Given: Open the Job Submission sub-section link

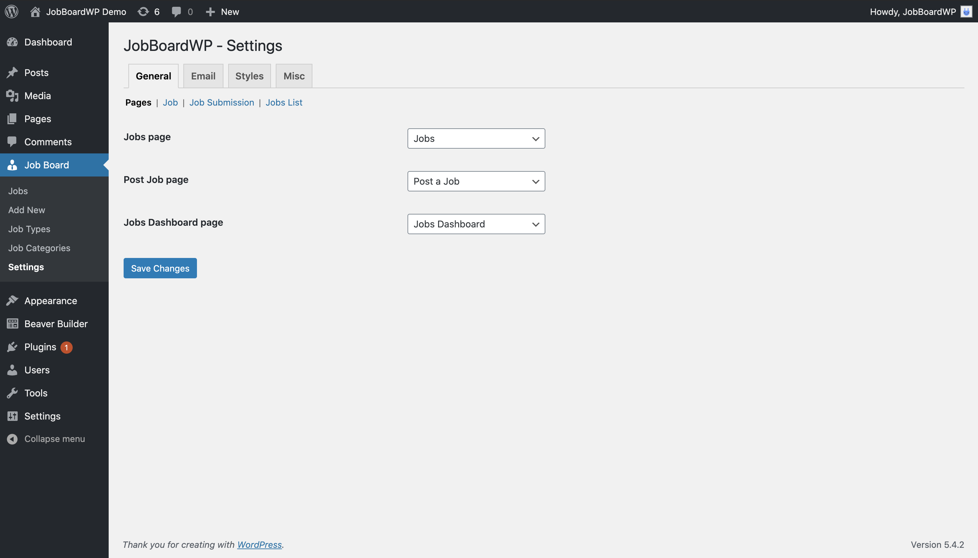Looking at the screenshot, I should pos(222,102).
